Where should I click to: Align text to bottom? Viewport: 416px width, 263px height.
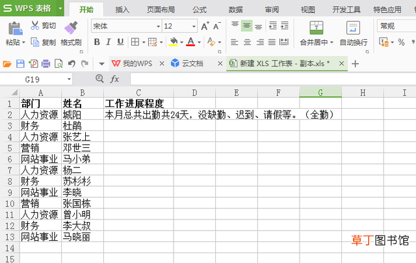259,26
